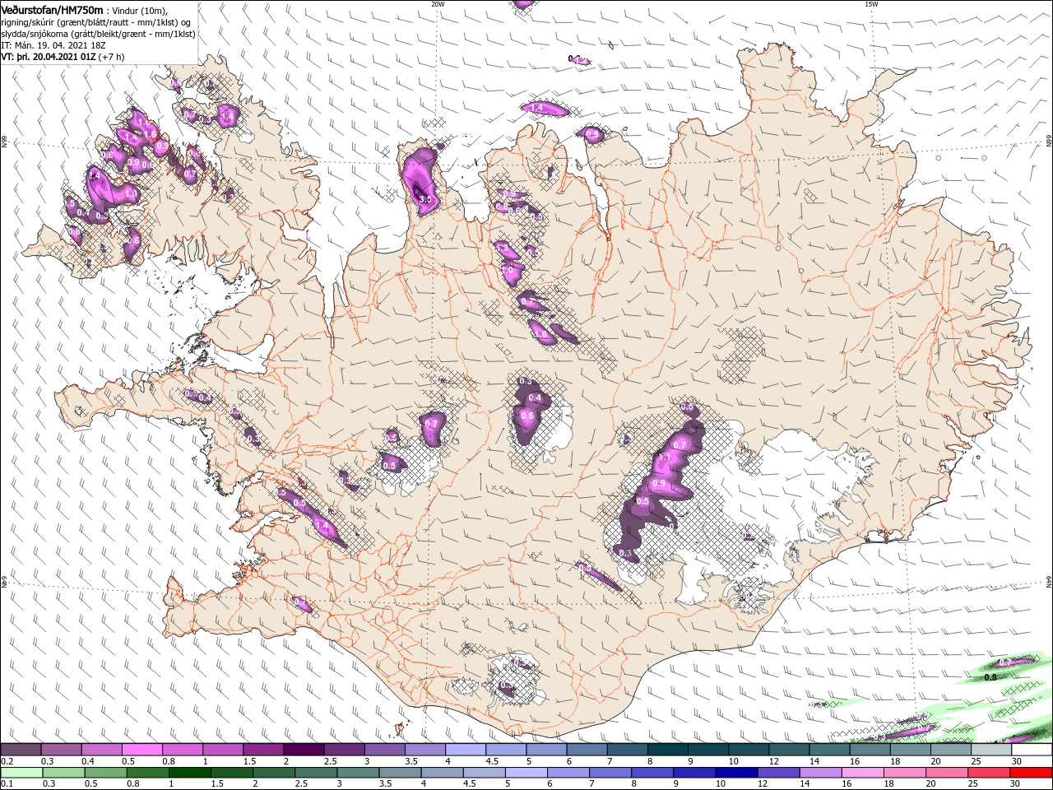Image resolution: width=1053 pixels, height=790 pixels.
Task: Click the 'IT: Mán. 19. 04. 2021 18Z' line
Action: pyautogui.click(x=53, y=45)
